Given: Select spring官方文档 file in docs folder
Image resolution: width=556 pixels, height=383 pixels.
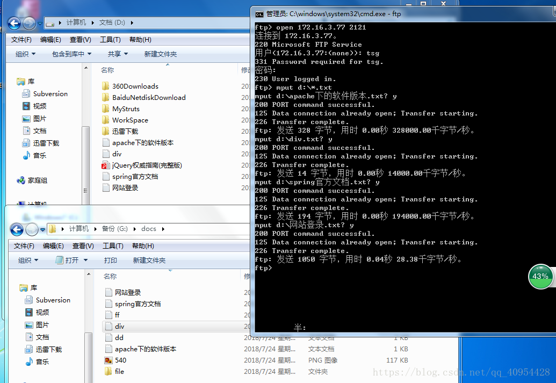Looking at the screenshot, I should (133, 304).
